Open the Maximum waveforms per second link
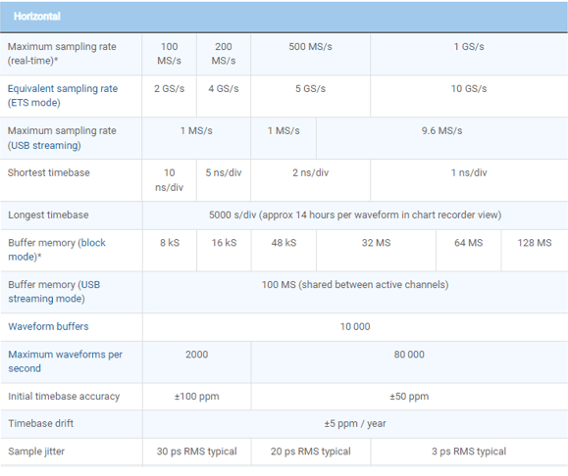The width and height of the screenshot is (568, 476). tap(65, 361)
